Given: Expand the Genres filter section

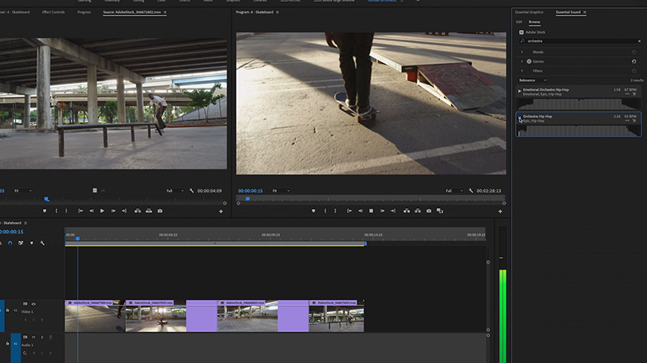Looking at the screenshot, I should 523,61.
